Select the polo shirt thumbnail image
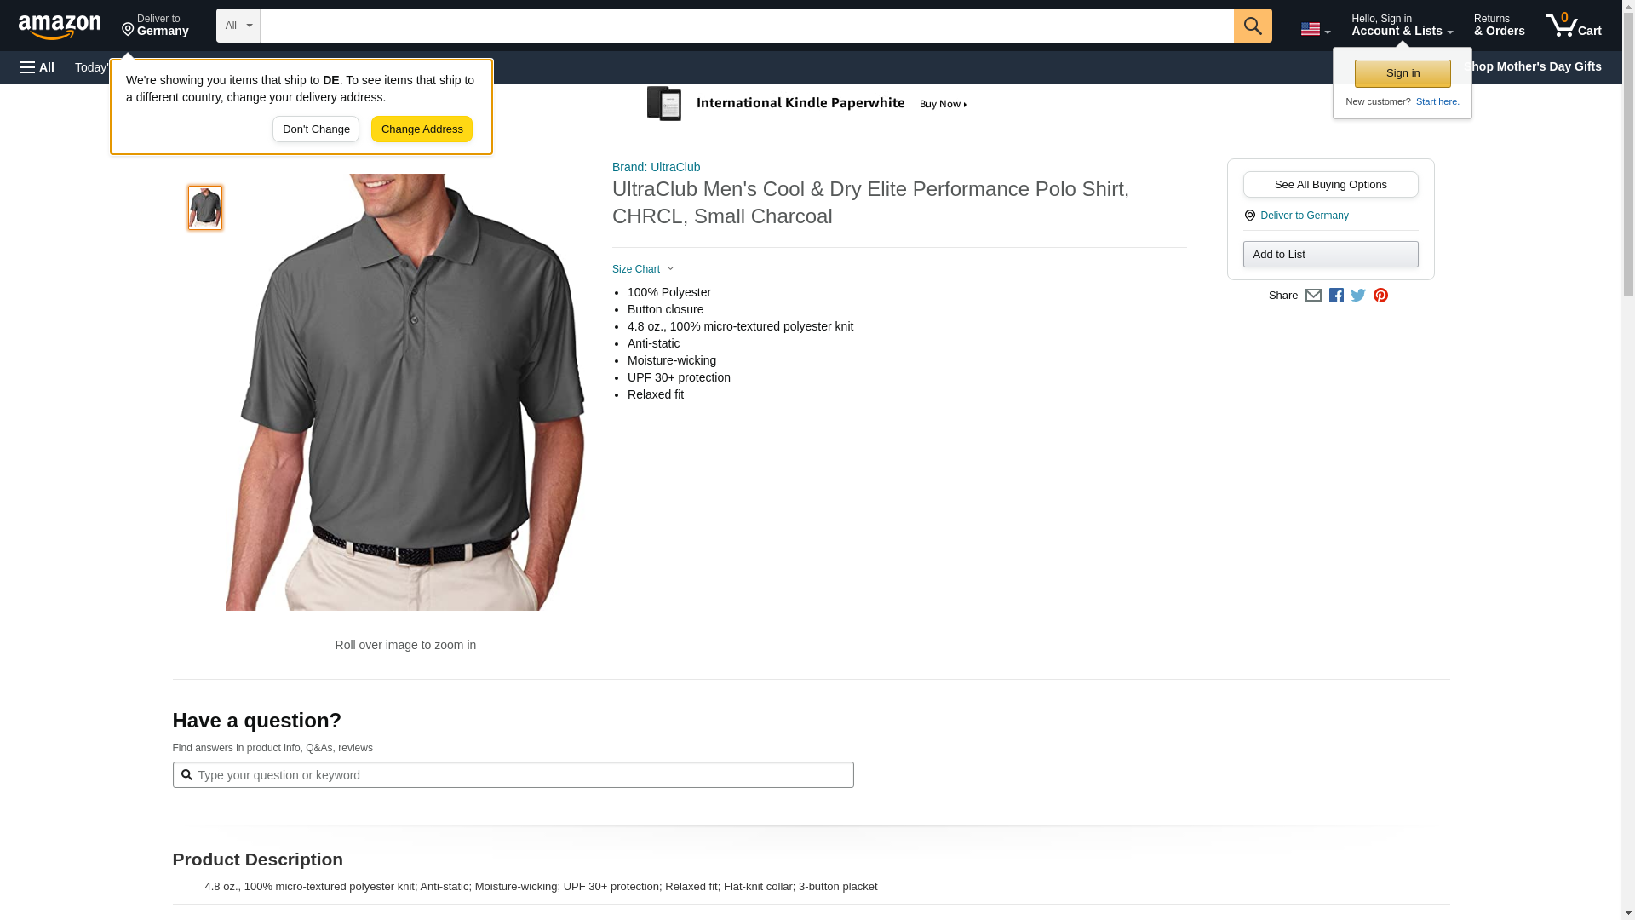 click(205, 208)
